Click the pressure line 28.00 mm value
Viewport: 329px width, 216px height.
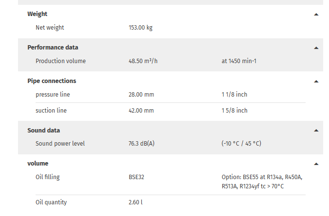pos(141,95)
